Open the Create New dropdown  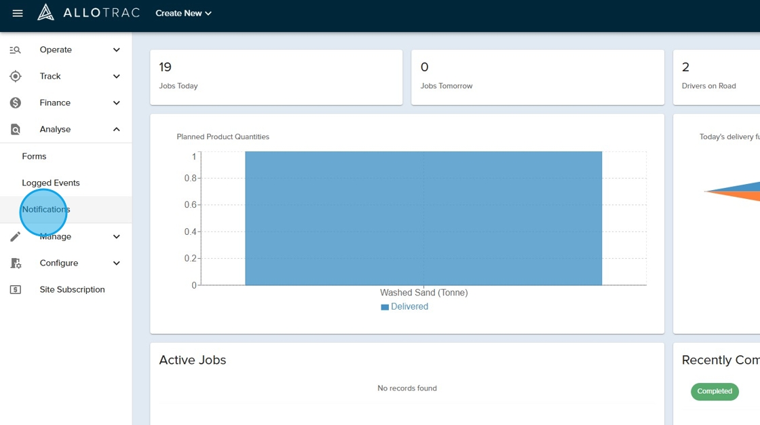tap(183, 13)
